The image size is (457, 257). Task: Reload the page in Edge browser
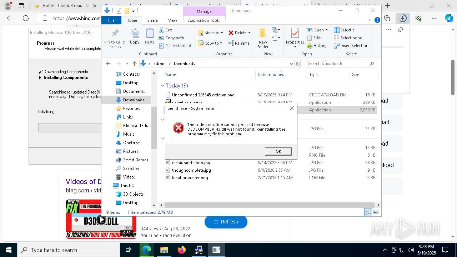click(26, 18)
